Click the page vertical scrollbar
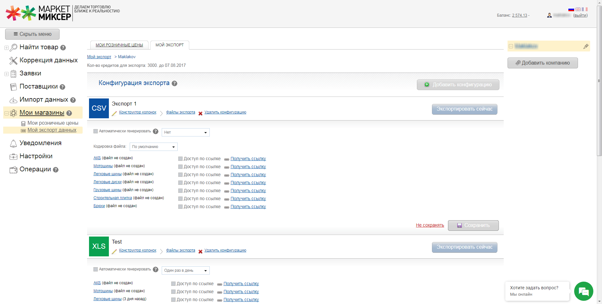The height and width of the screenshot is (304, 602). pyautogui.click(x=599, y=81)
